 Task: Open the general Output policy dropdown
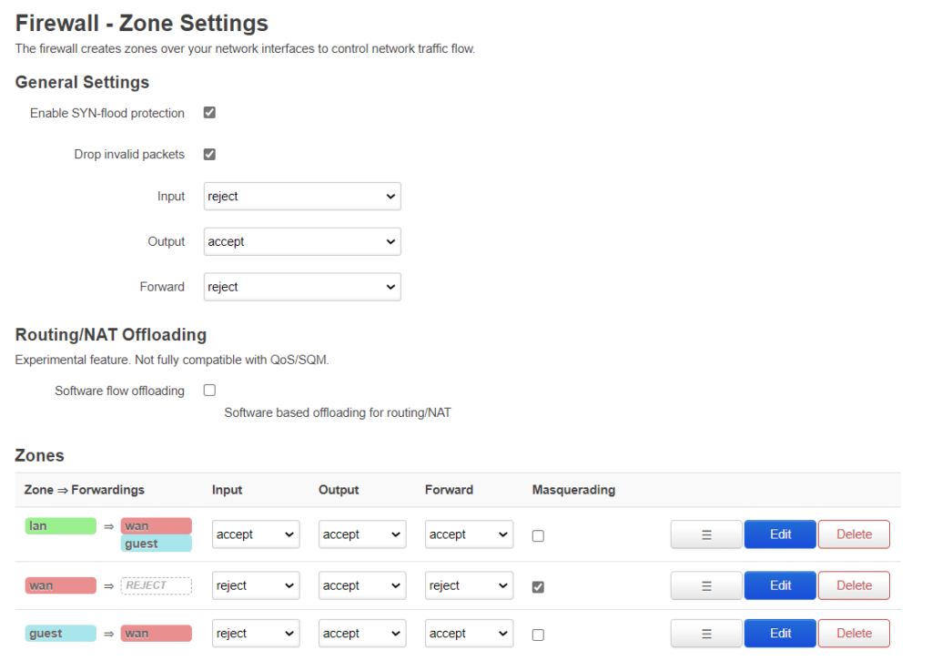(x=302, y=242)
